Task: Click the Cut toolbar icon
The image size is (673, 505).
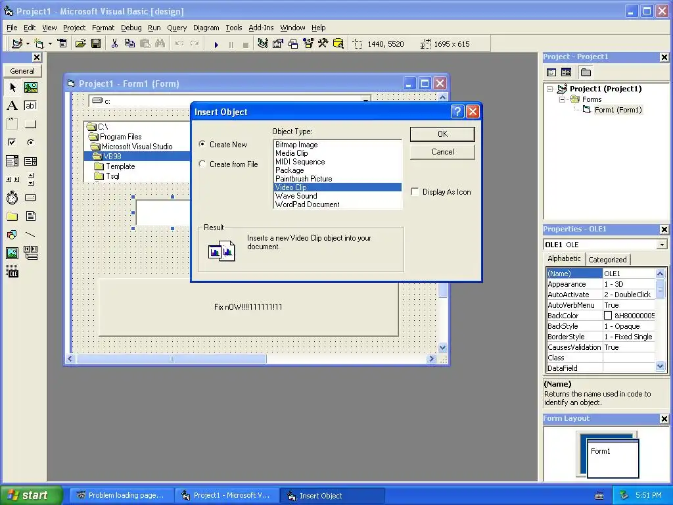Action: point(114,44)
